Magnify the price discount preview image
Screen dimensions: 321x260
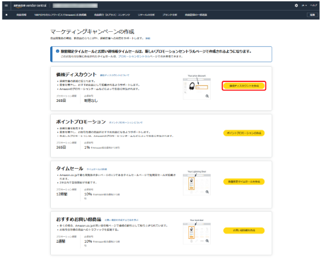pos(207,96)
